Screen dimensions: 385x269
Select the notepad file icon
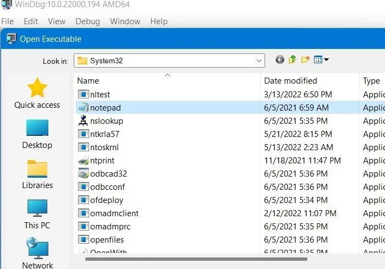tap(83, 108)
